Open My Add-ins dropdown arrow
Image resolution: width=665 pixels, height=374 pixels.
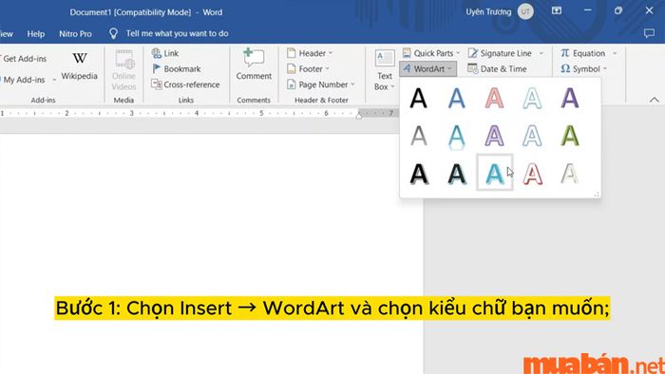[54, 80]
